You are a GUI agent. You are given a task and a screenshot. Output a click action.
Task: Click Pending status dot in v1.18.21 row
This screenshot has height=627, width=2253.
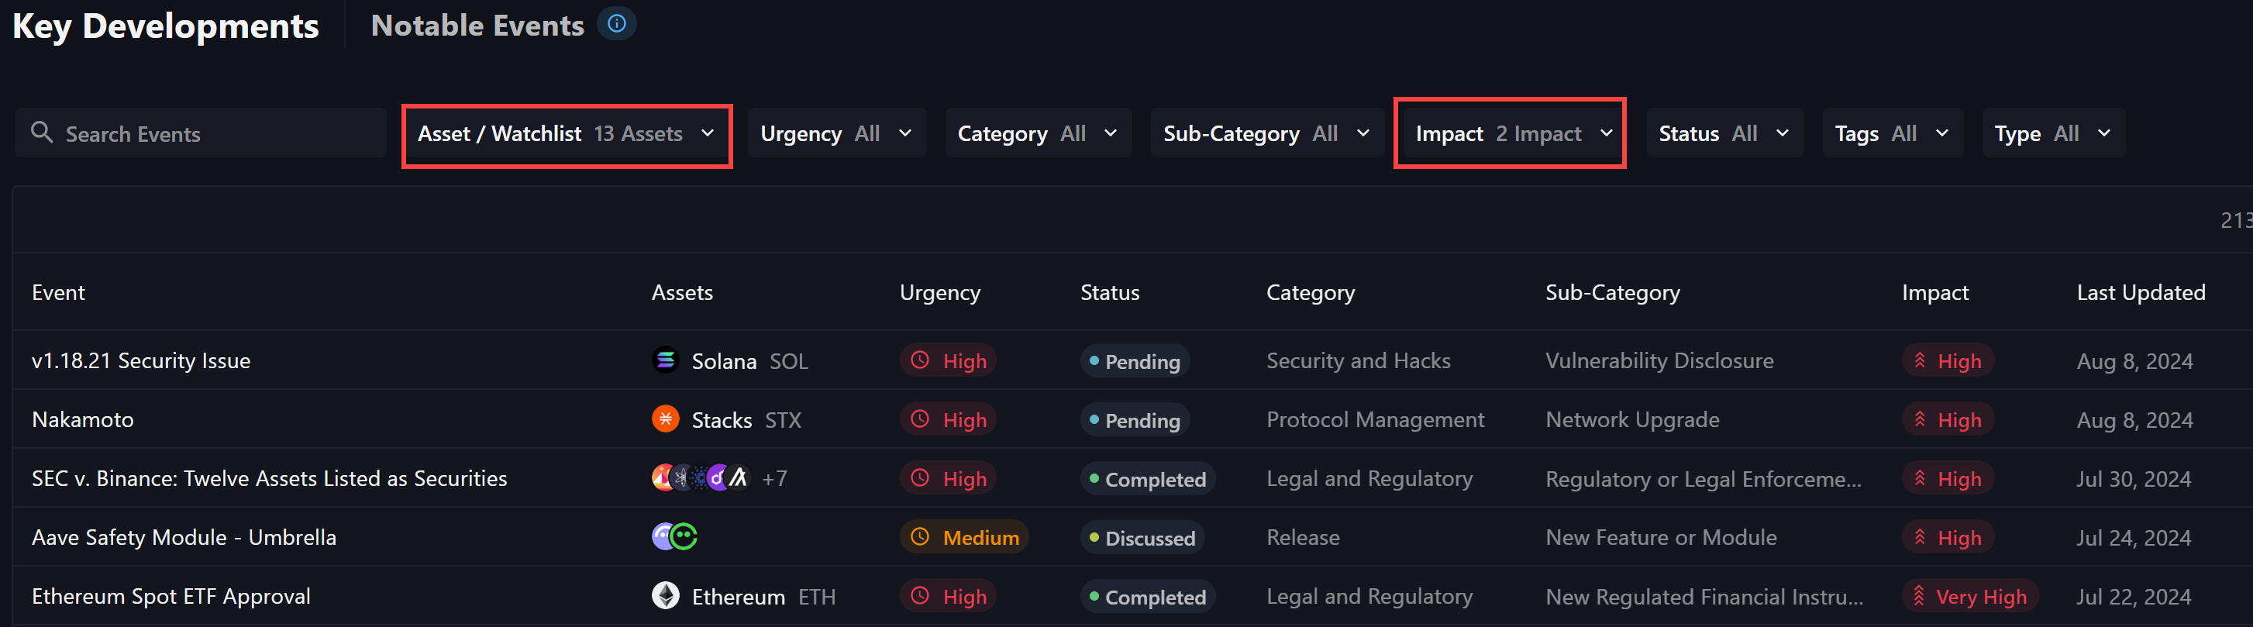[1094, 360]
